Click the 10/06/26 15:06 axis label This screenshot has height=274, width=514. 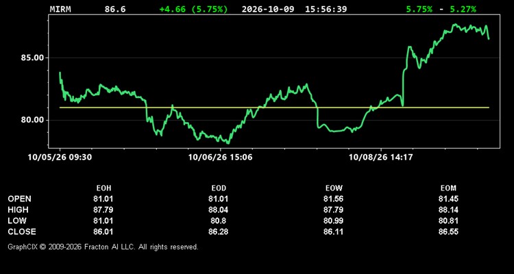coord(220,157)
